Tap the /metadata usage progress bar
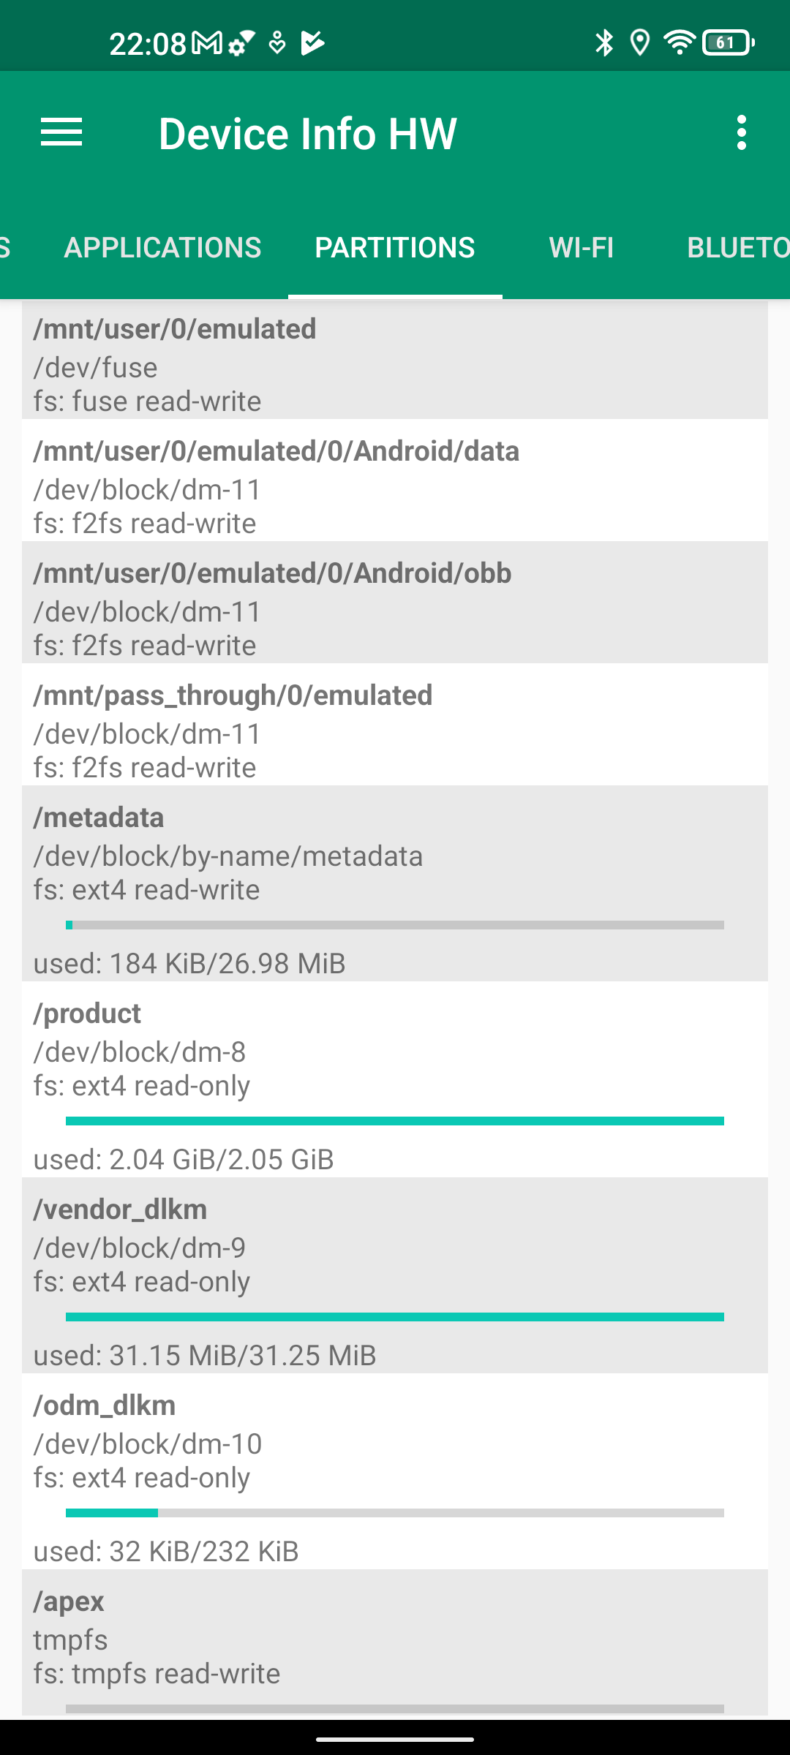The height and width of the screenshot is (1755, 790). tap(395, 925)
